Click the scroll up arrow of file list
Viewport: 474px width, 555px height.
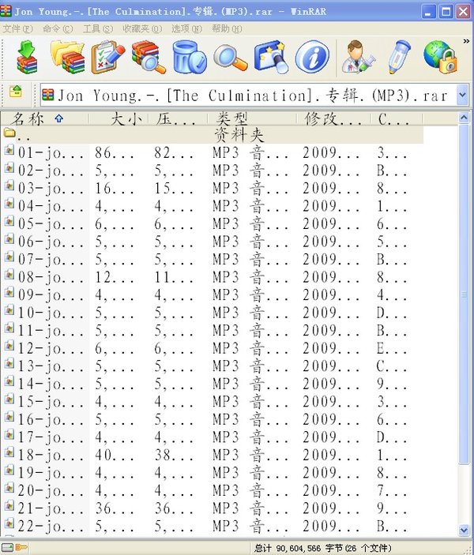(464, 118)
